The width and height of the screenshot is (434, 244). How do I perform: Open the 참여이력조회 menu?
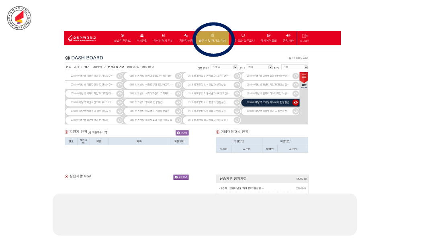tap(268, 38)
